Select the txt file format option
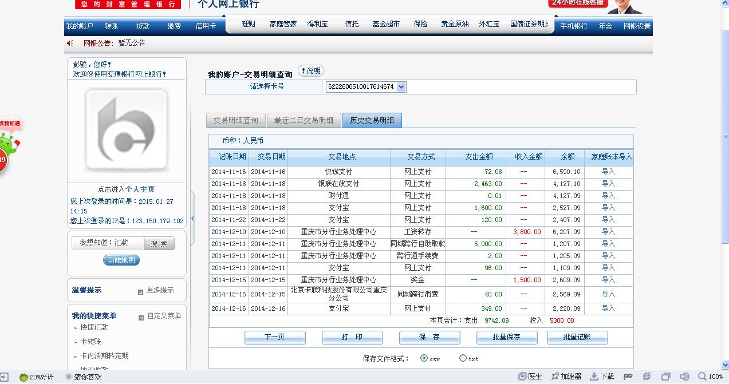 coord(463,358)
